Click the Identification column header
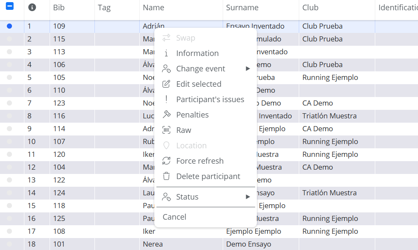Image resolution: width=418 pixels, height=250 pixels. click(398, 7)
